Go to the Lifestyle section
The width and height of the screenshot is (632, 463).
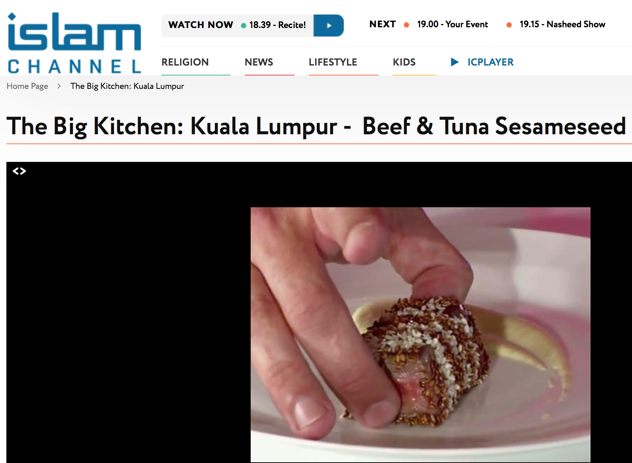pos(333,62)
